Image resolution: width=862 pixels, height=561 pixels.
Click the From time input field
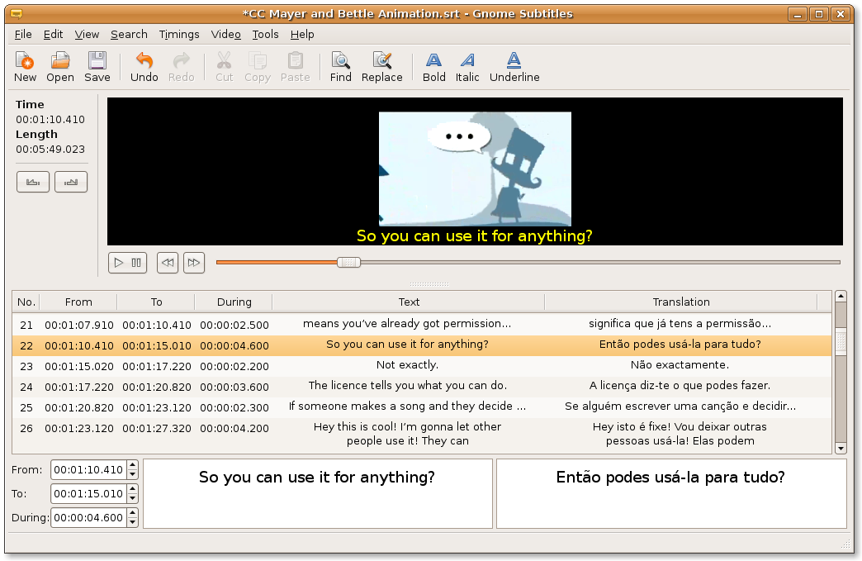point(88,469)
